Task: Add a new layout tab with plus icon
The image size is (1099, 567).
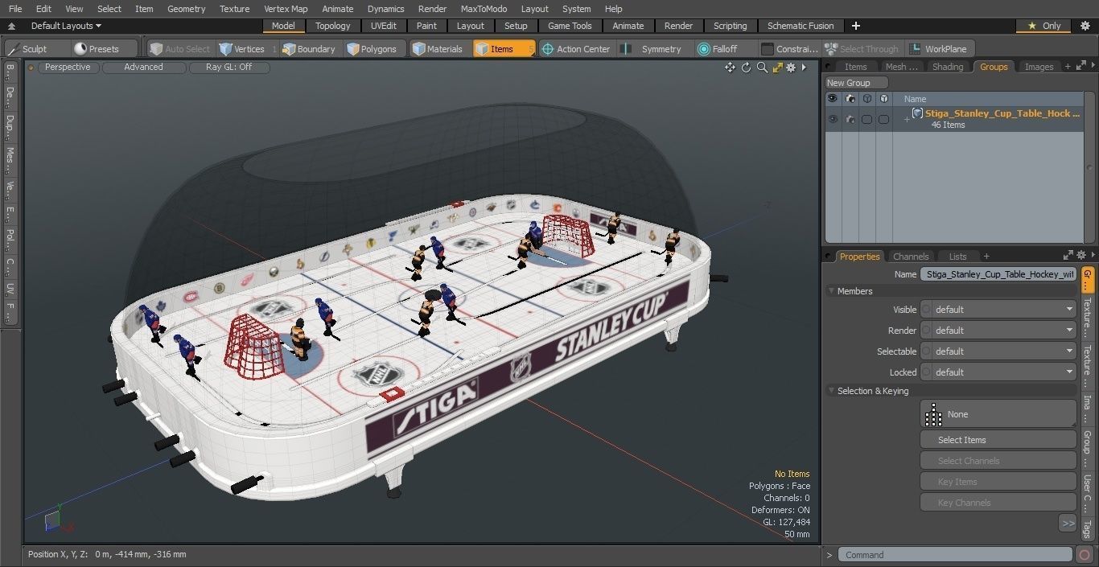Action: [855, 26]
